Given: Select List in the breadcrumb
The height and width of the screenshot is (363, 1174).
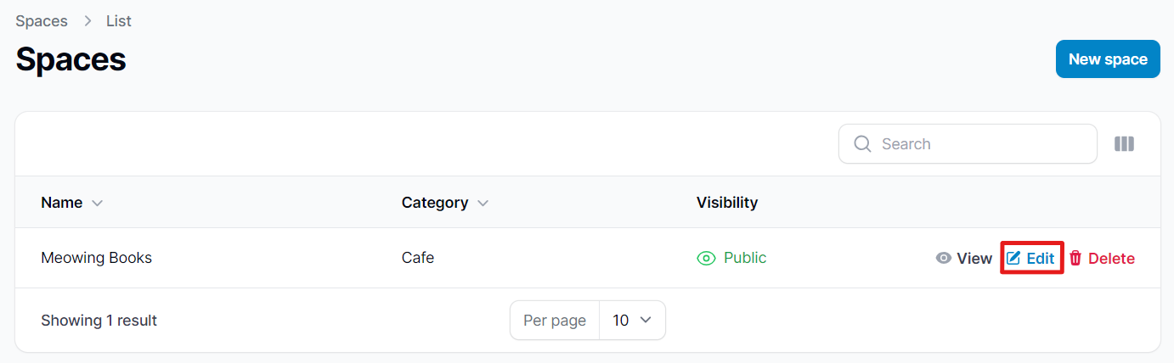Looking at the screenshot, I should pos(119,21).
